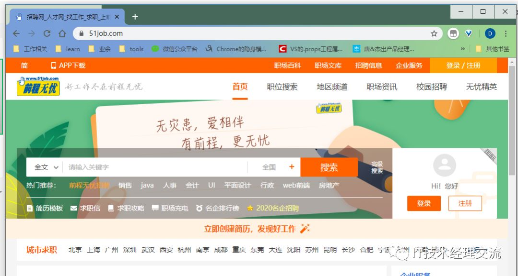The width and height of the screenshot is (518, 276).
Task: Open the 求职信 envelope link
Action: 85,208
